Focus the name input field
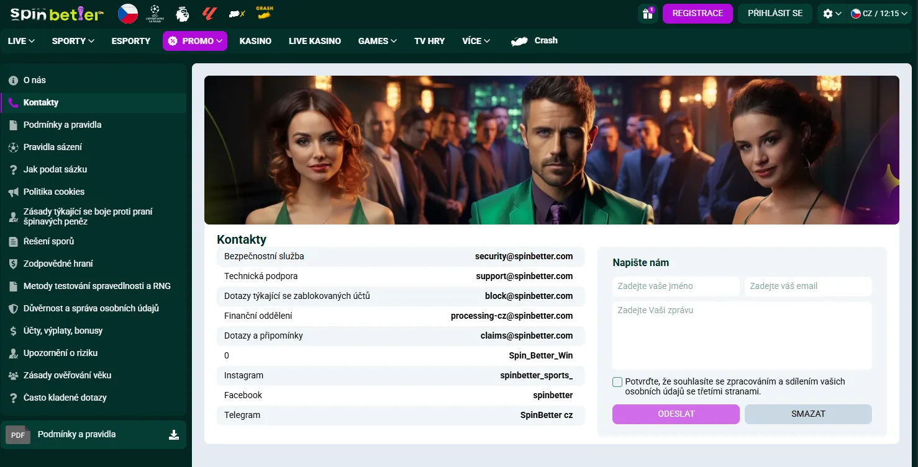 [x=676, y=287]
